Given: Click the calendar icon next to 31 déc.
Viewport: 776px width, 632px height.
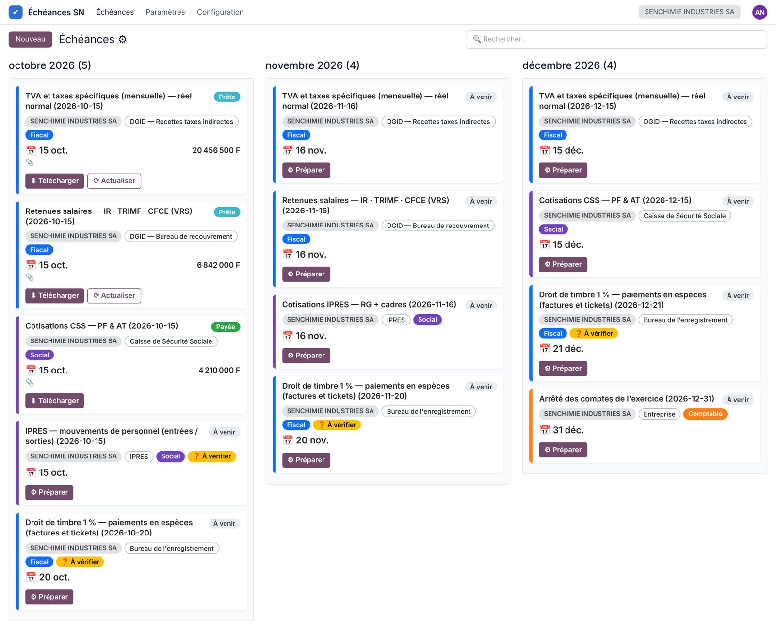Looking at the screenshot, I should tap(545, 430).
